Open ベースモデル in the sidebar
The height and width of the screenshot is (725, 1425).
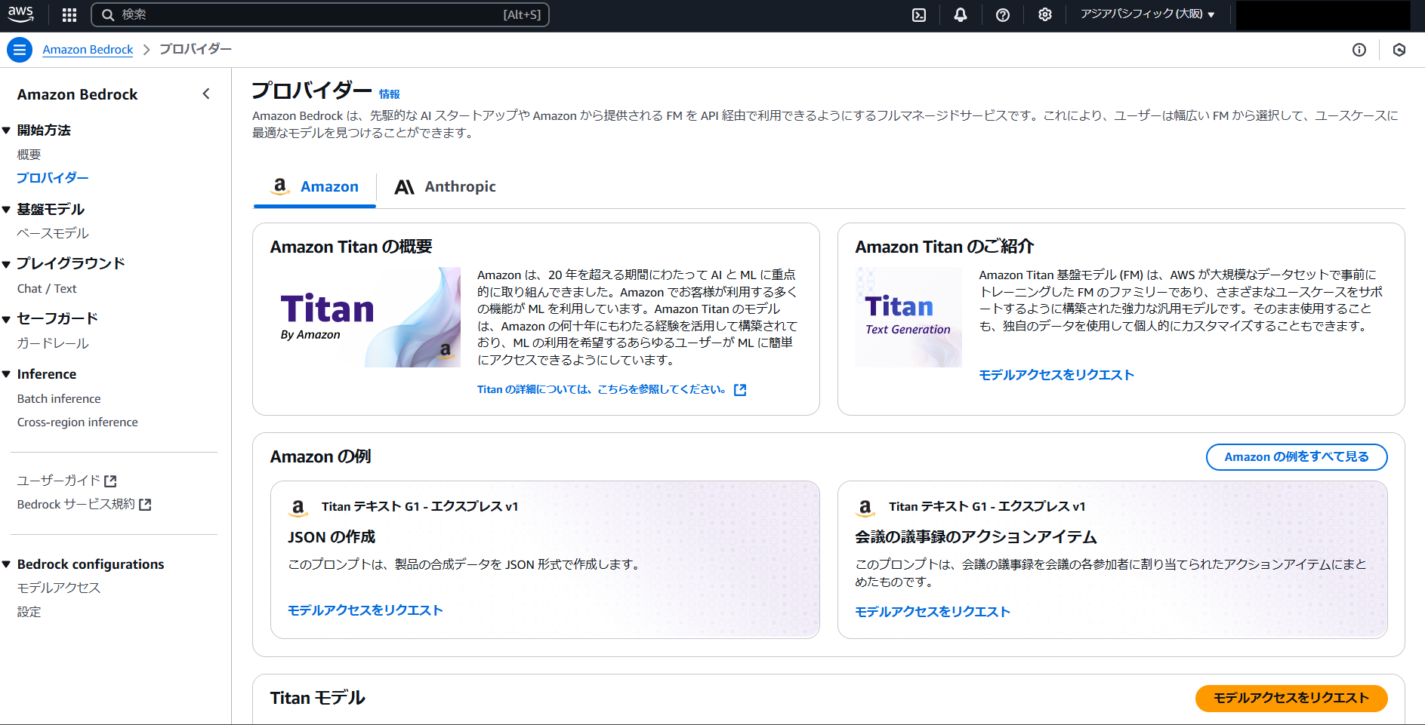coord(53,234)
